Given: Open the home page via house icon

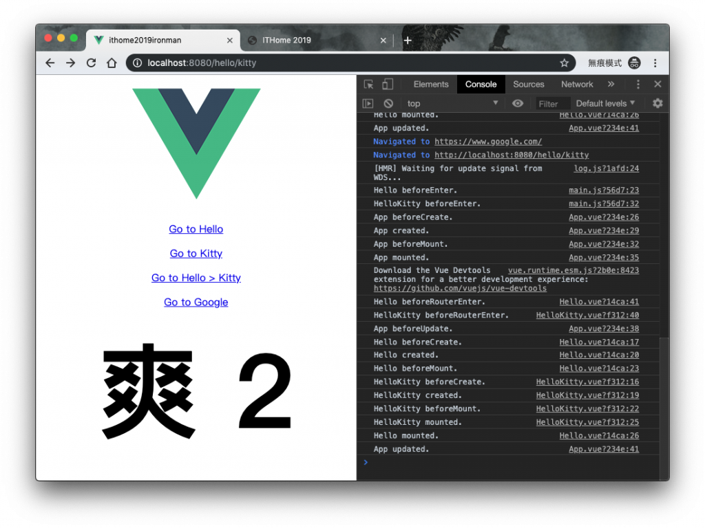Looking at the screenshot, I should point(112,63).
